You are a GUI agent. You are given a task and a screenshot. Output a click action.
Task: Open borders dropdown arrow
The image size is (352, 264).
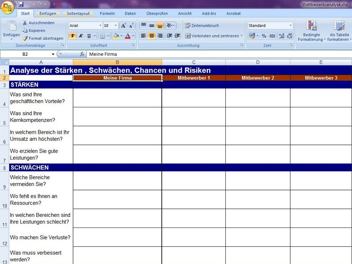[x=108, y=36]
